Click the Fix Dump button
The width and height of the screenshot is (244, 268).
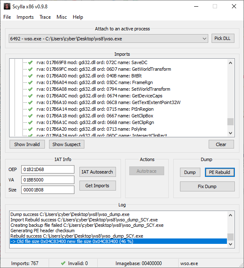(x=207, y=186)
